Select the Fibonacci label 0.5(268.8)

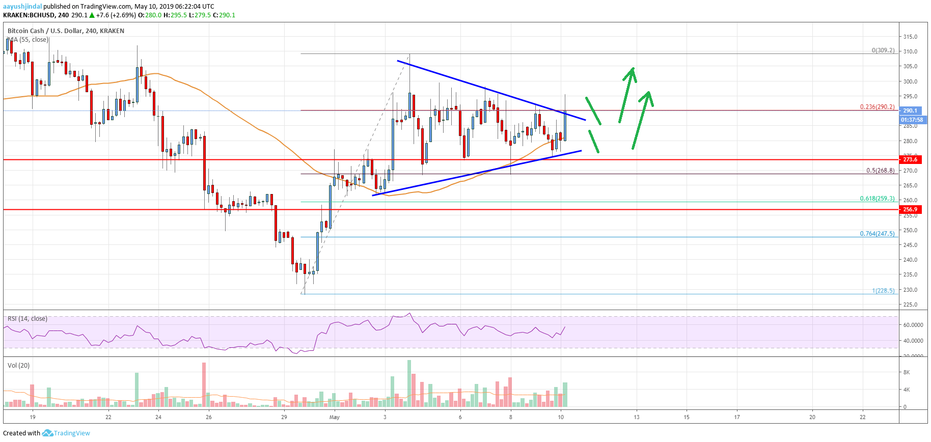tap(881, 171)
